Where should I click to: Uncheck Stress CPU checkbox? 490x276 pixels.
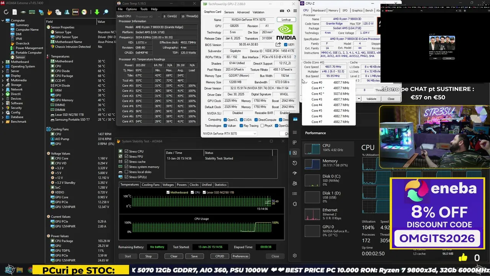[126, 151]
